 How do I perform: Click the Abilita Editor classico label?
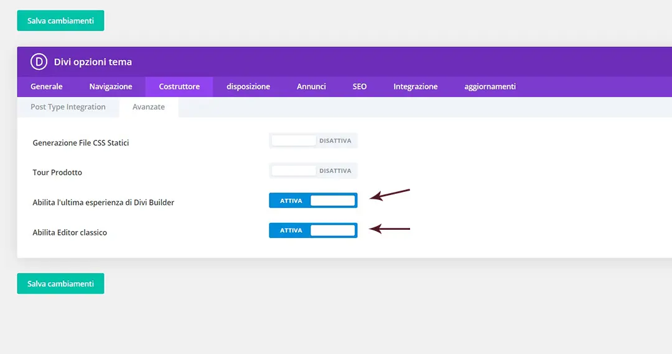click(70, 232)
